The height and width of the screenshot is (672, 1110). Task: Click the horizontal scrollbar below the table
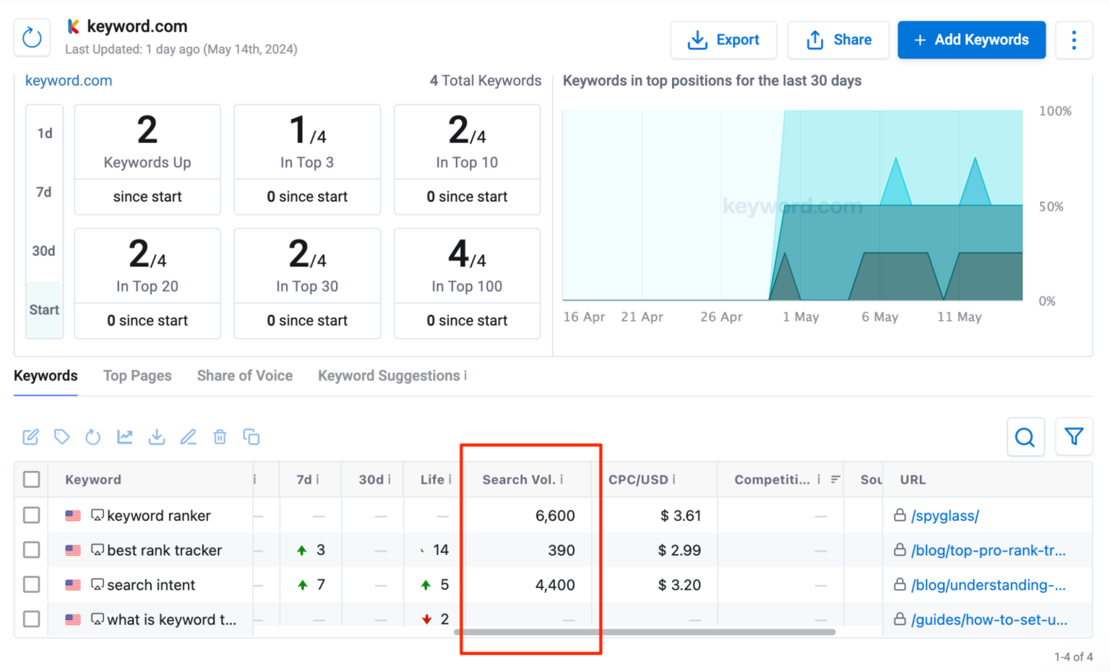point(643,632)
